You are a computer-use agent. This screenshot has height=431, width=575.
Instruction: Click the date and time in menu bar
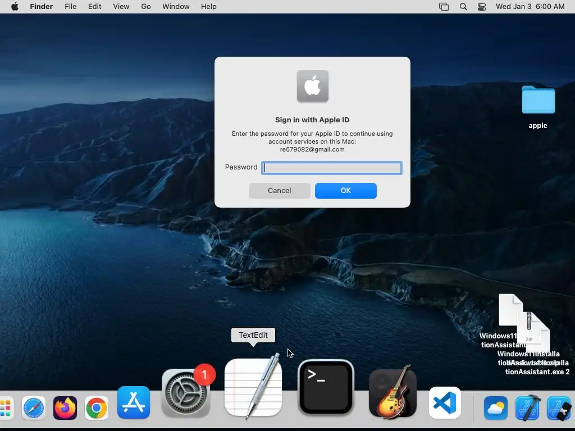click(x=530, y=7)
